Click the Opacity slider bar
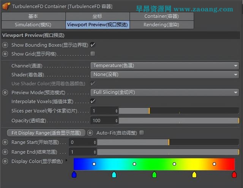Screen dimensions: 243x188 [179, 121]
